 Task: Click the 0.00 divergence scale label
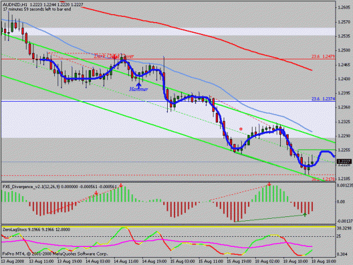(x=341, y=202)
